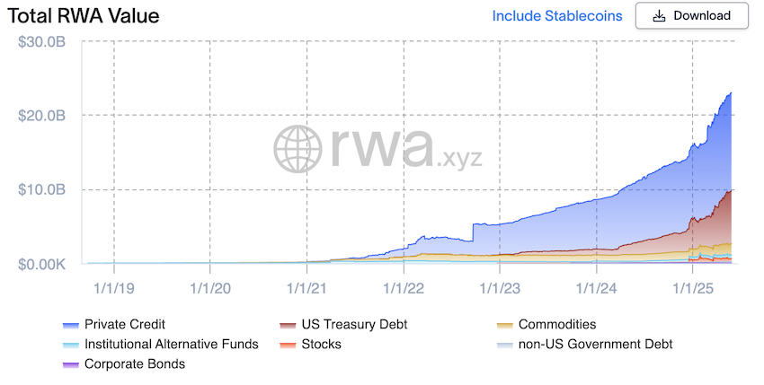Select the 1/1/25 x-axis date label
The height and width of the screenshot is (385, 764).
(693, 288)
